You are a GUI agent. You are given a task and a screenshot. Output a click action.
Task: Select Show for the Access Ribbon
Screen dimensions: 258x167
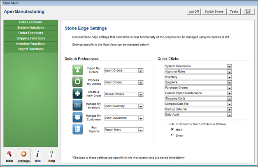click(x=172, y=135)
